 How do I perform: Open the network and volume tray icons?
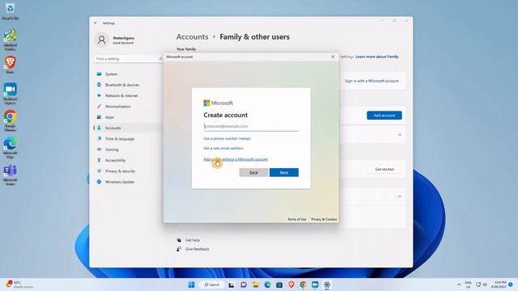pos(481,285)
